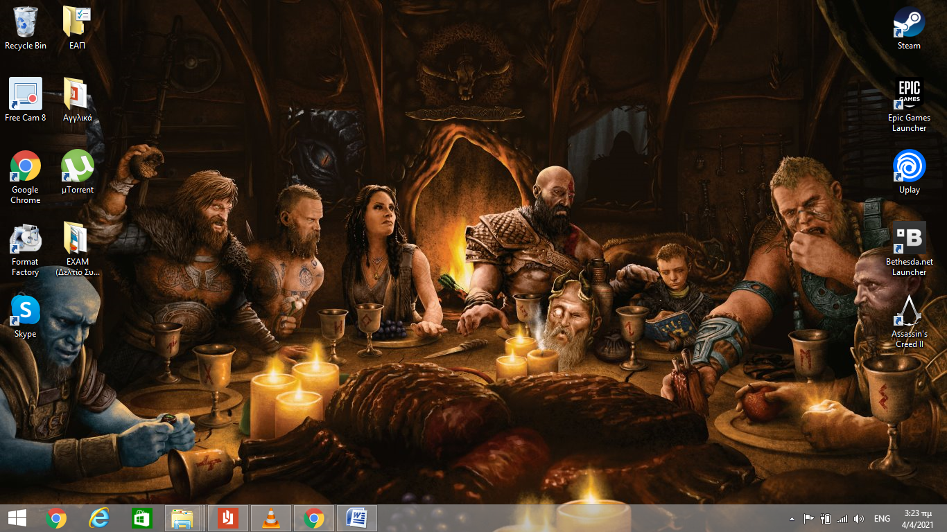
Task: Open the Windows Start button
Action: coord(17,518)
